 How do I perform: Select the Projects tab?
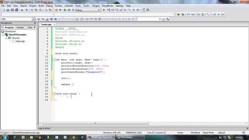click(9, 28)
